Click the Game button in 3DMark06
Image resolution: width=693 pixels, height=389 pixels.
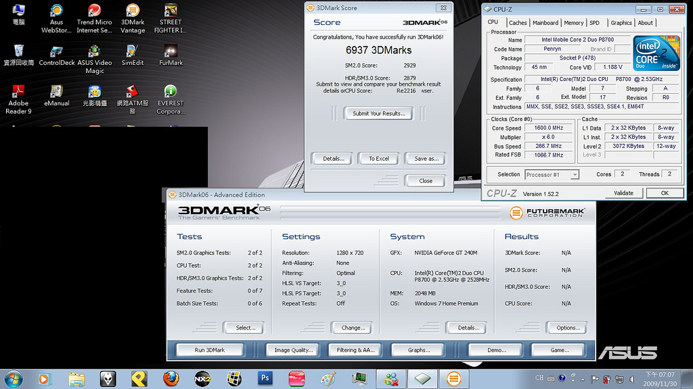point(559,350)
